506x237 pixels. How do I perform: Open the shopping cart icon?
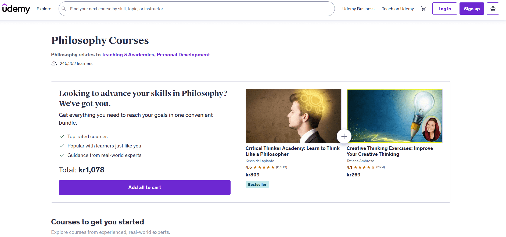424,9
